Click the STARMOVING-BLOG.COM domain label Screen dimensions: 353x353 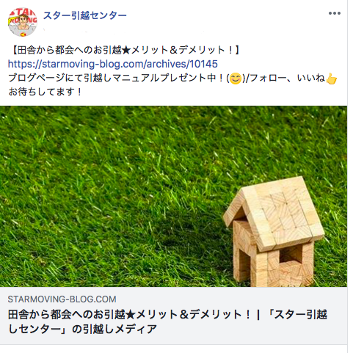[62, 299]
